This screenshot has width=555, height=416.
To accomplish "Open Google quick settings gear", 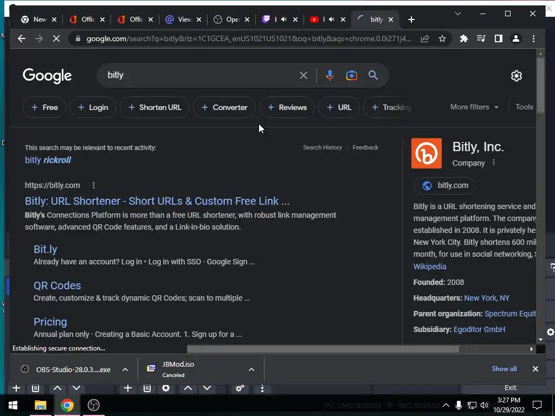I will click(517, 76).
